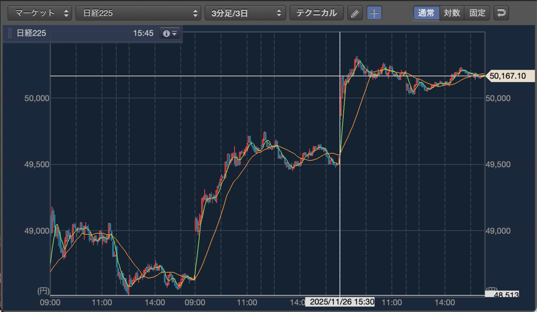Click the 日経225 label in the legend panel

click(x=31, y=33)
